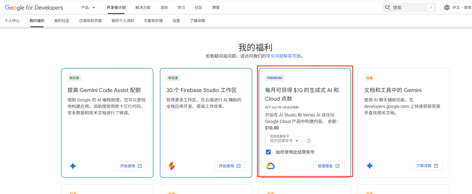Click the 提高 Gemini Code Assist 配额 title
Image resolution: width=472 pixels, height=194 pixels.
point(104,90)
